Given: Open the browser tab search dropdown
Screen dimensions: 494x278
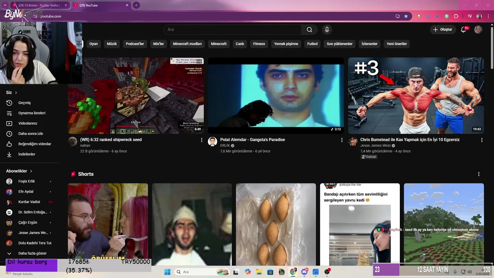Looking at the screenshot, I should (5, 5).
